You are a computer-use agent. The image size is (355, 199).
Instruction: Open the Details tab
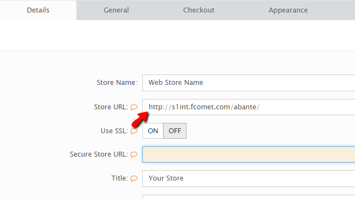click(38, 10)
